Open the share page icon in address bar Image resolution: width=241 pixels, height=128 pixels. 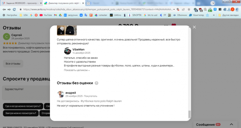(183, 9)
